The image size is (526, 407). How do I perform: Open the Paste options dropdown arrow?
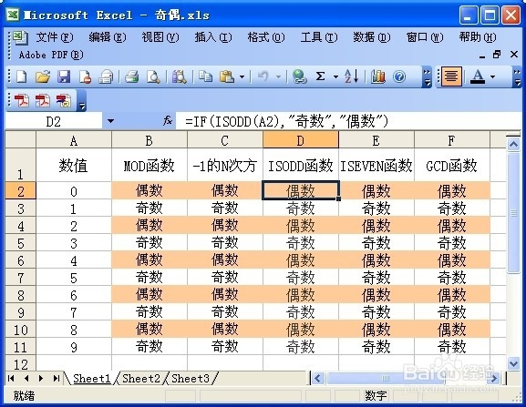(x=242, y=77)
